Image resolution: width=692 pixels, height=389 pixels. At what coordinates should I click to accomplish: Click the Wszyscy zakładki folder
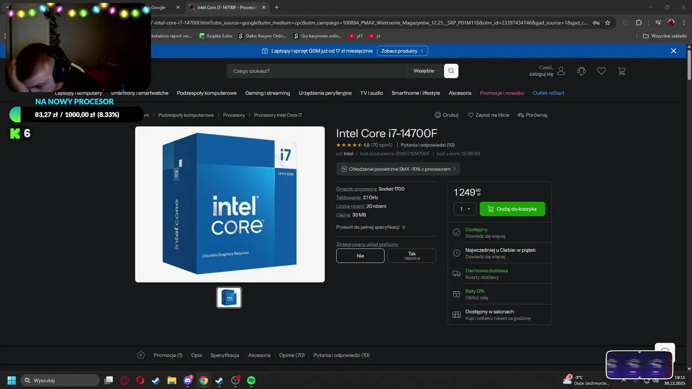(x=664, y=36)
